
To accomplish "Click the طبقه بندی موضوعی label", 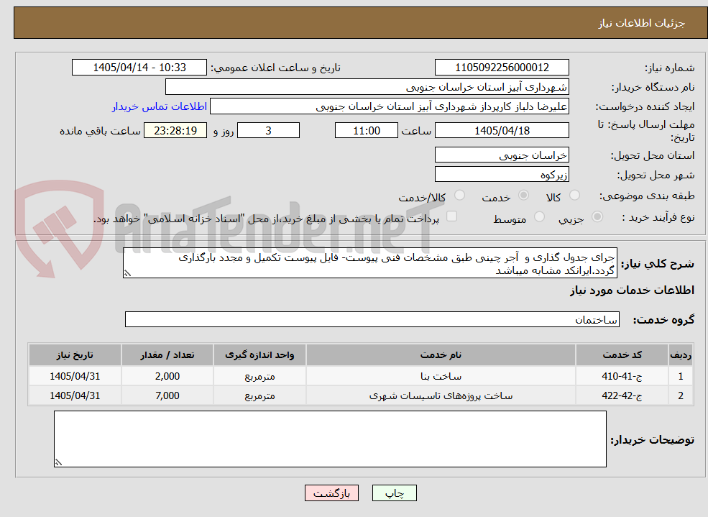I will tap(647, 196).
